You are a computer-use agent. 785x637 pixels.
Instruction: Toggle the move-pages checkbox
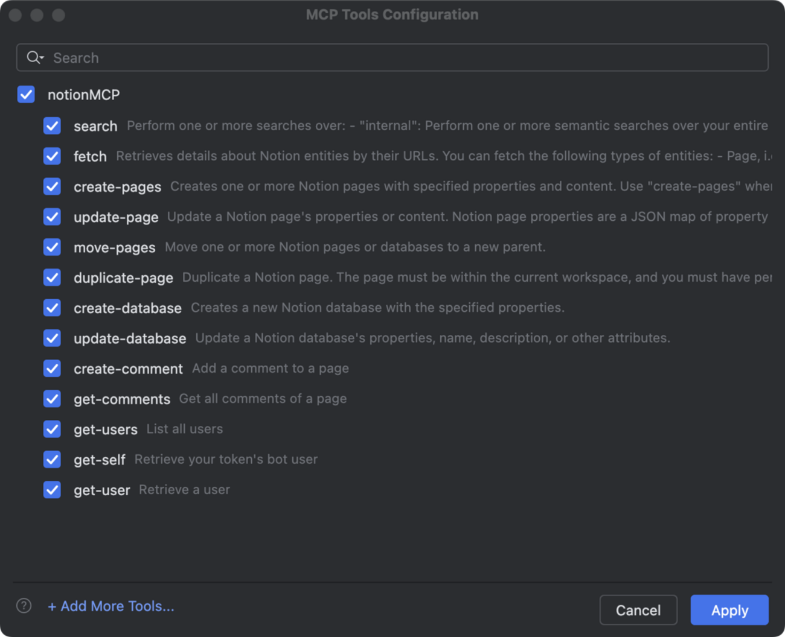tap(52, 247)
